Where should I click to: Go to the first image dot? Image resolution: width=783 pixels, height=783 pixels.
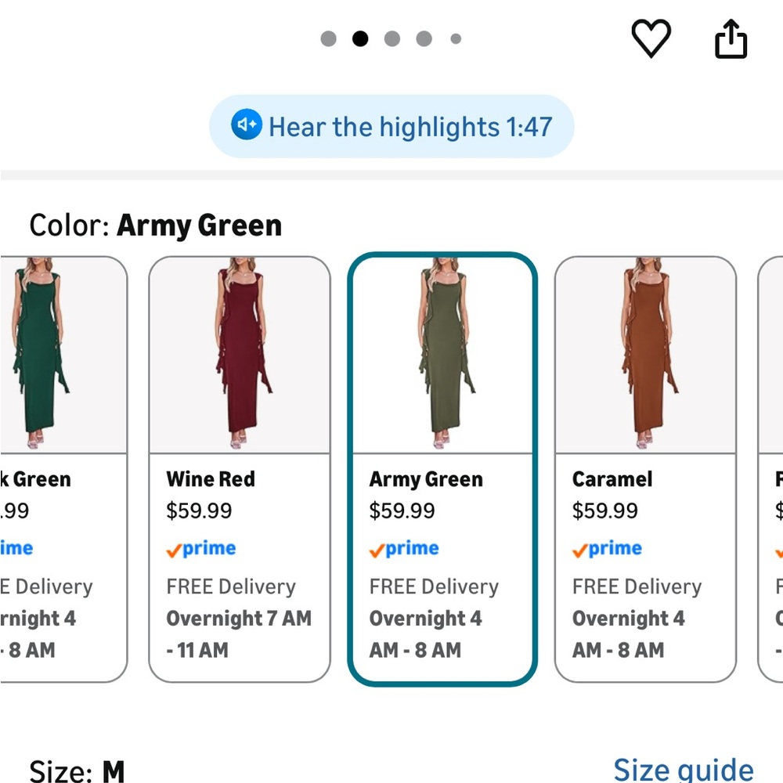coord(328,38)
